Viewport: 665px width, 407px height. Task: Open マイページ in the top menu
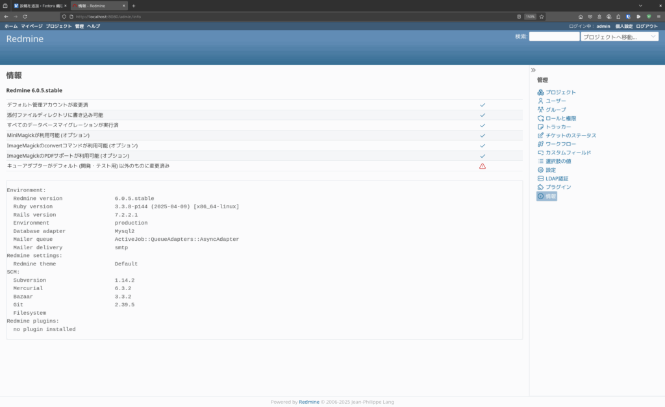(32, 26)
